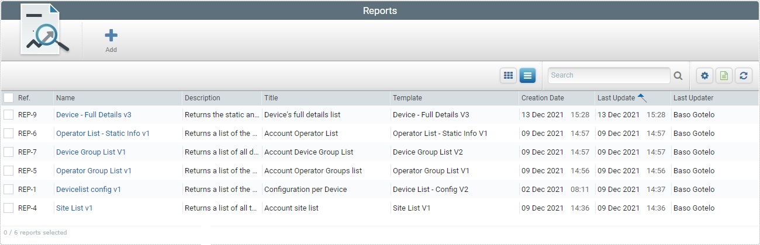Image resolution: width=760 pixels, height=245 pixels.
Task: Open Device Group List V1 report
Action: [91, 152]
